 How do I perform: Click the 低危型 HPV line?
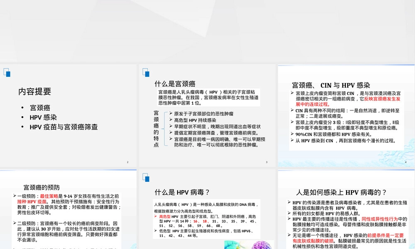(x=207, y=233)
